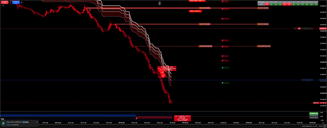Edit the order quantity field between Sell and Buy
Screen dimensions: 327x128
(10, 3)
